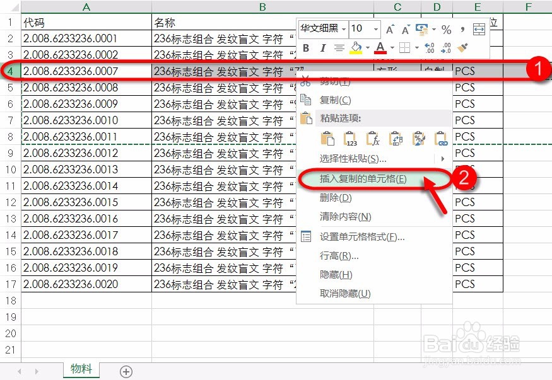Select the Paste Link option icon

click(441, 139)
